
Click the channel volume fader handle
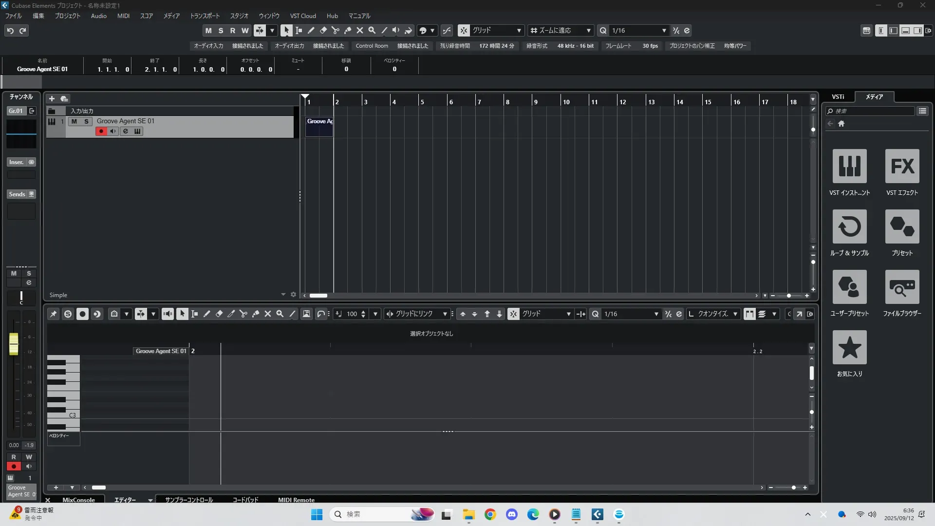(x=14, y=344)
